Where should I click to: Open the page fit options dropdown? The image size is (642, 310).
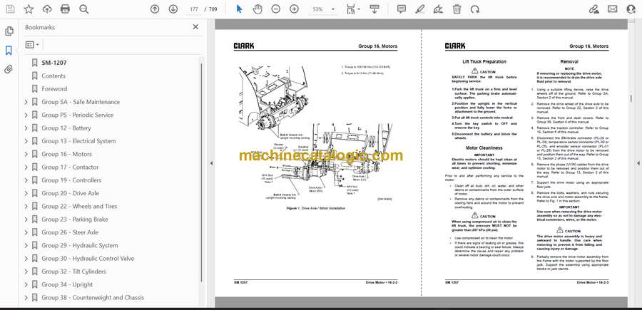[x=353, y=9]
